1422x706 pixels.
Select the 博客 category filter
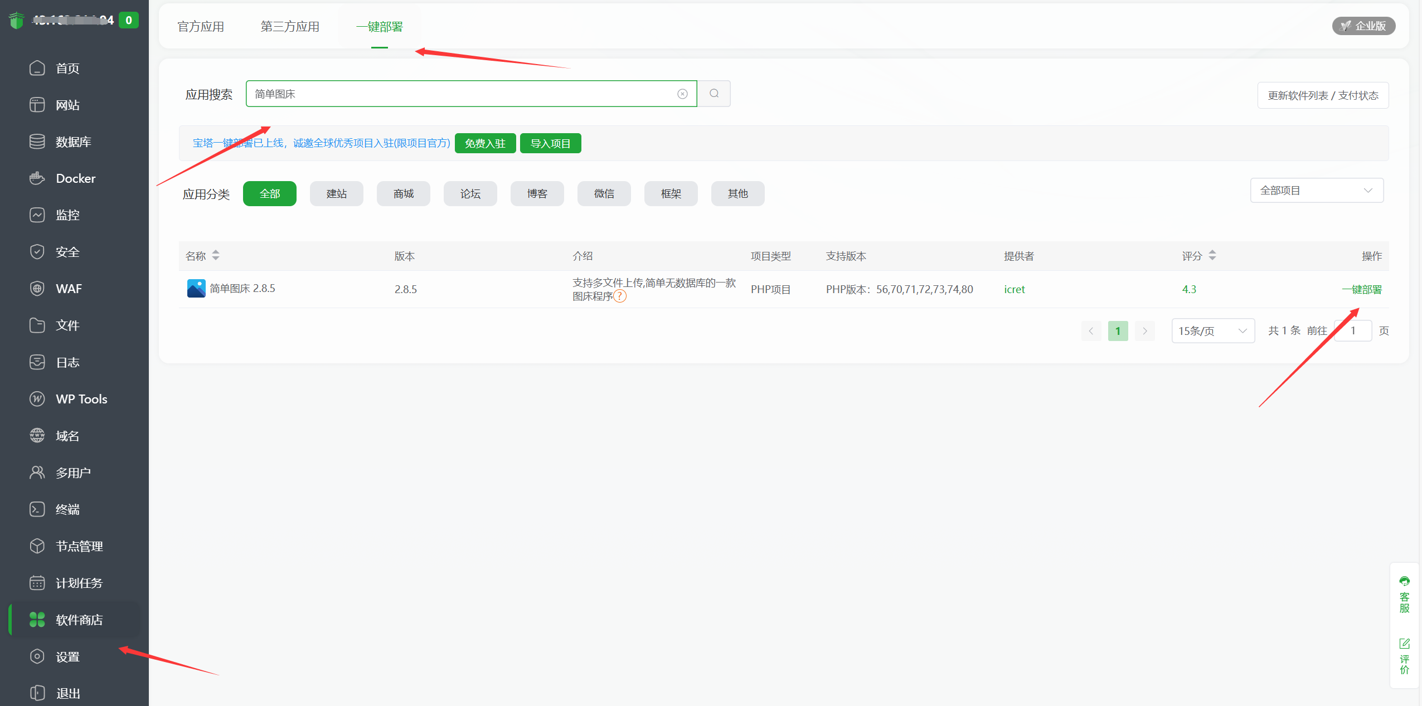click(536, 193)
